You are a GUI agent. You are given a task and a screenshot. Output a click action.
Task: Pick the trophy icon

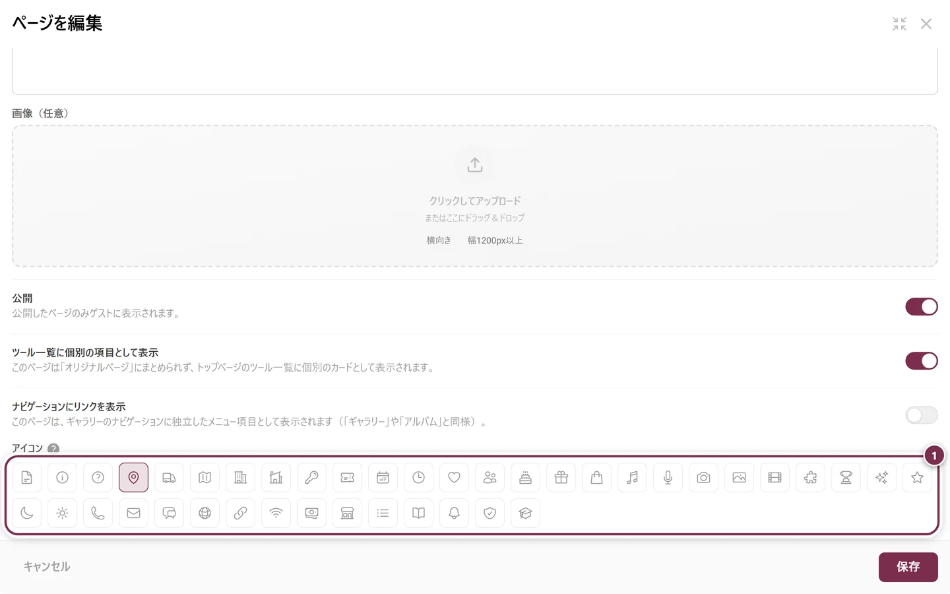[846, 477]
